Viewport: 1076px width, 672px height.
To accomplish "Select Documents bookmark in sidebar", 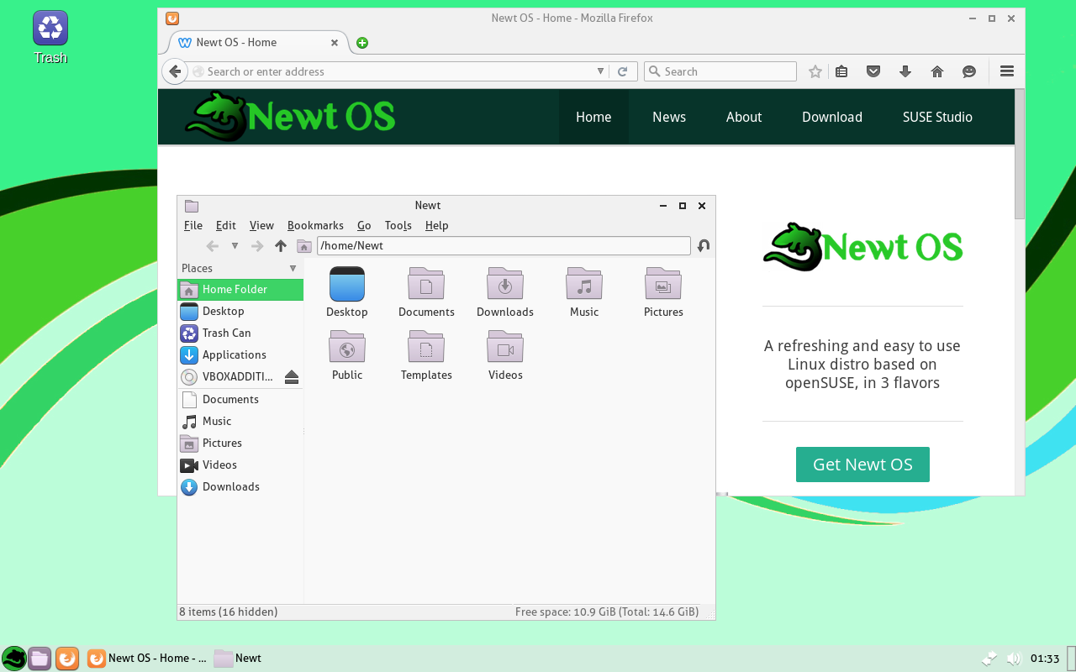I will pos(240,399).
